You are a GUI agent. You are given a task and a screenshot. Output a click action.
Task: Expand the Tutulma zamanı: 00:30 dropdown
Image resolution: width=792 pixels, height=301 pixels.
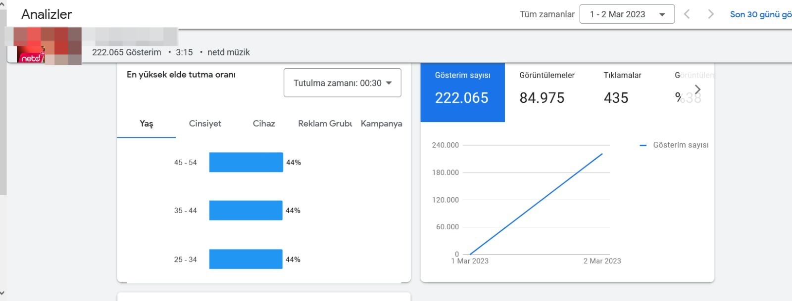point(342,83)
